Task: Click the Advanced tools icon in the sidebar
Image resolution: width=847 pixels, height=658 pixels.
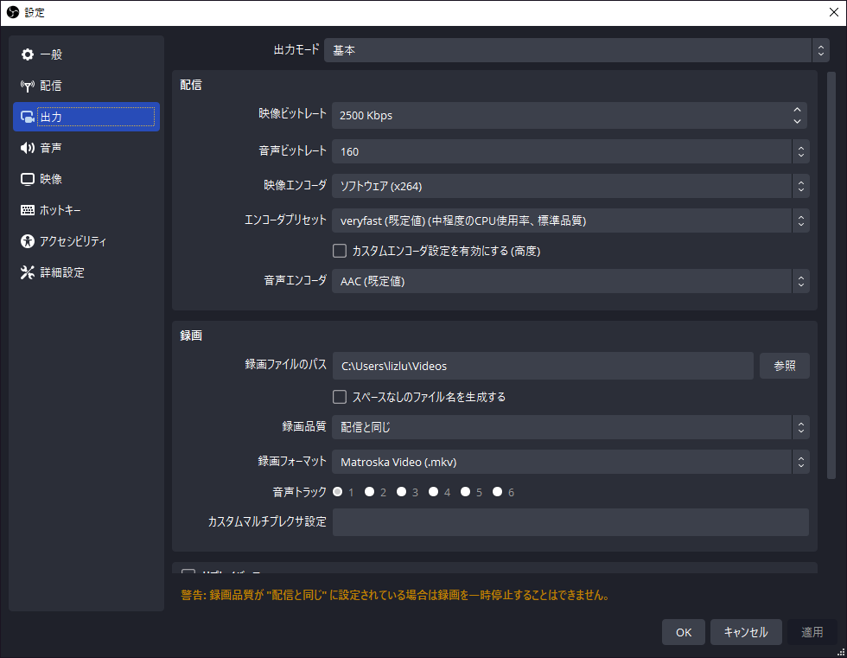Action: tap(27, 272)
